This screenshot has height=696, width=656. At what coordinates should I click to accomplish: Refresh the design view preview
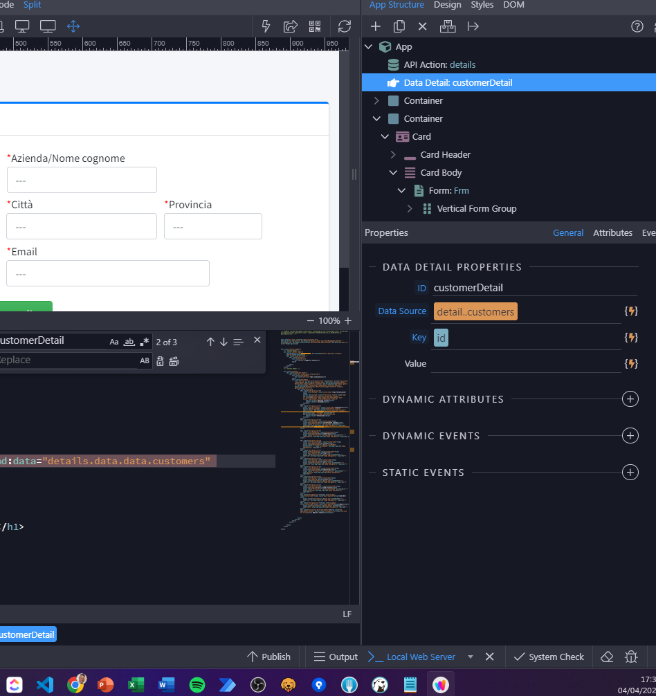pos(345,26)
